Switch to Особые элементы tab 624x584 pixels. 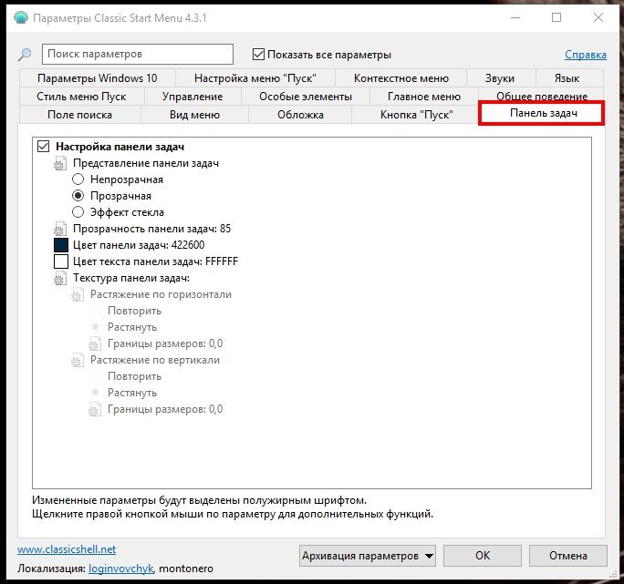pyautogui.click(x=306, y=97)
